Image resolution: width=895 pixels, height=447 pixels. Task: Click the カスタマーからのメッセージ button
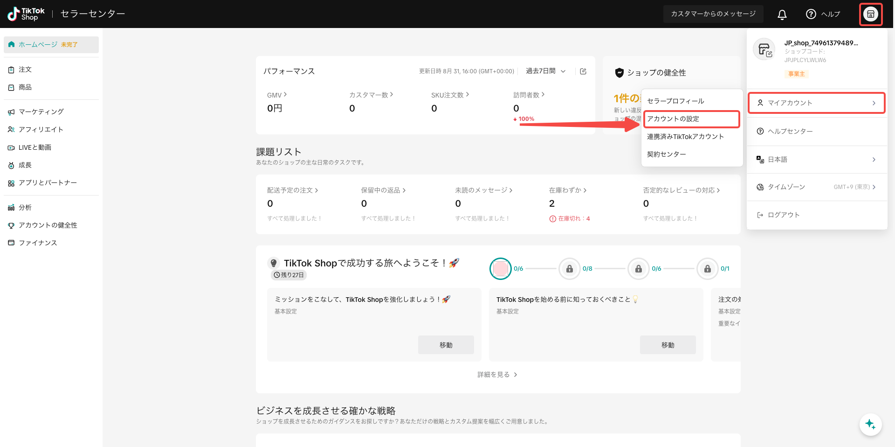coord(713,14)
